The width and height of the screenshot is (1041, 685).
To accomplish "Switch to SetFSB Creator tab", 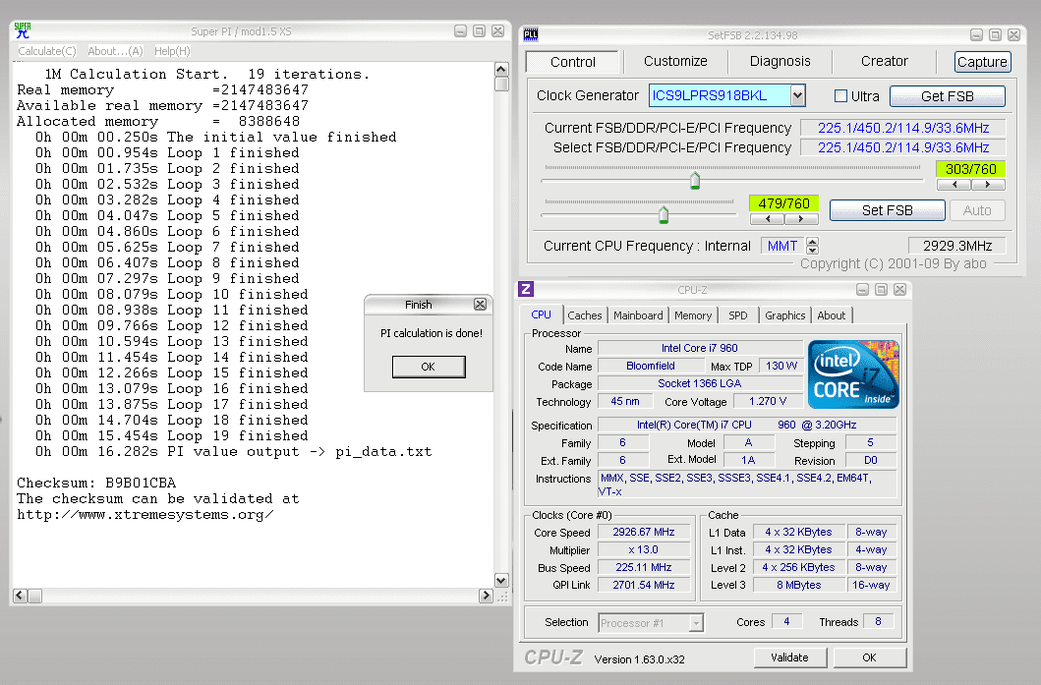I will click(885, 61).
